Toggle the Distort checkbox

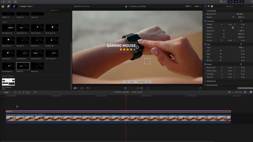coord(205,64)
